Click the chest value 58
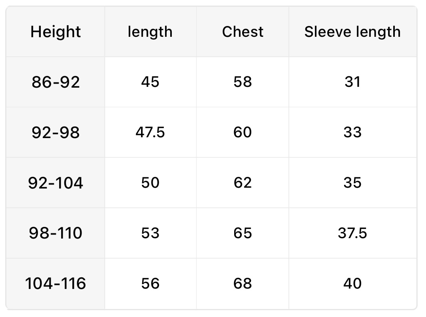426x317 pixels. 243,82
